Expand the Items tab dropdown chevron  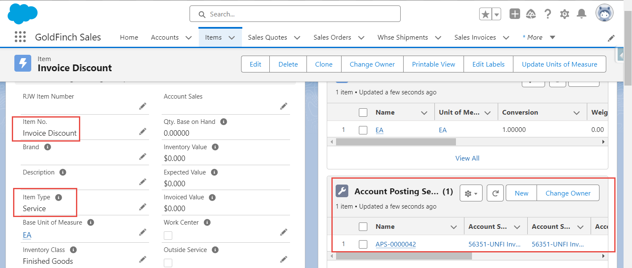pyautogui.click(x=232, y=38)
